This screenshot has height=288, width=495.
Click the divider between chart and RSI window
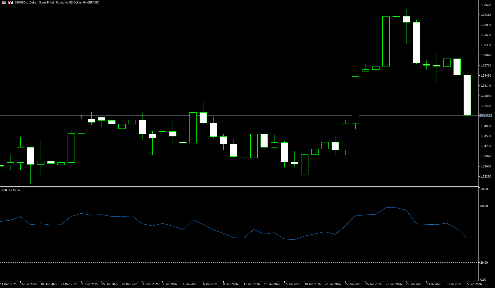click(238, 187)
